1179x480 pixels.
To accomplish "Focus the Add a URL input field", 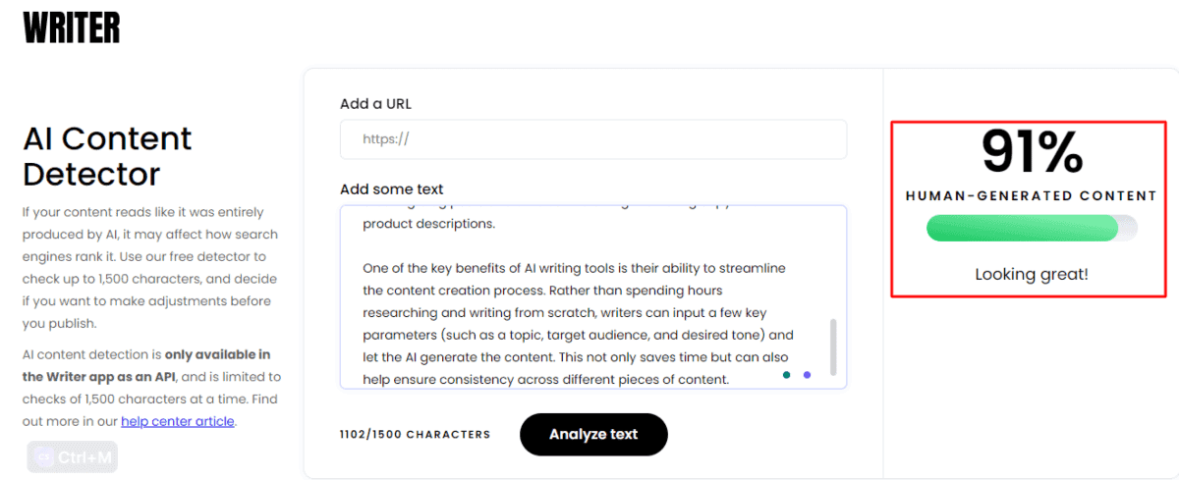I will click(593, 139).
